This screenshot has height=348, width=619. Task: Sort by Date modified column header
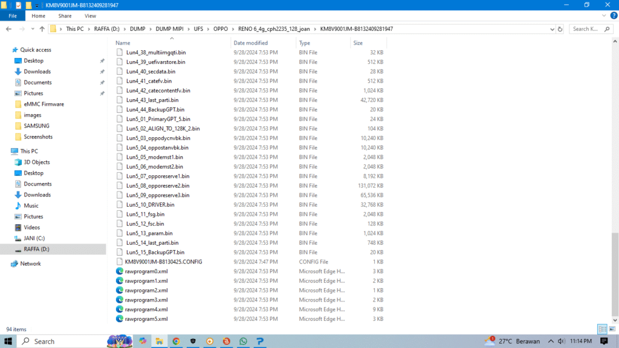click(x=251, y=43)
